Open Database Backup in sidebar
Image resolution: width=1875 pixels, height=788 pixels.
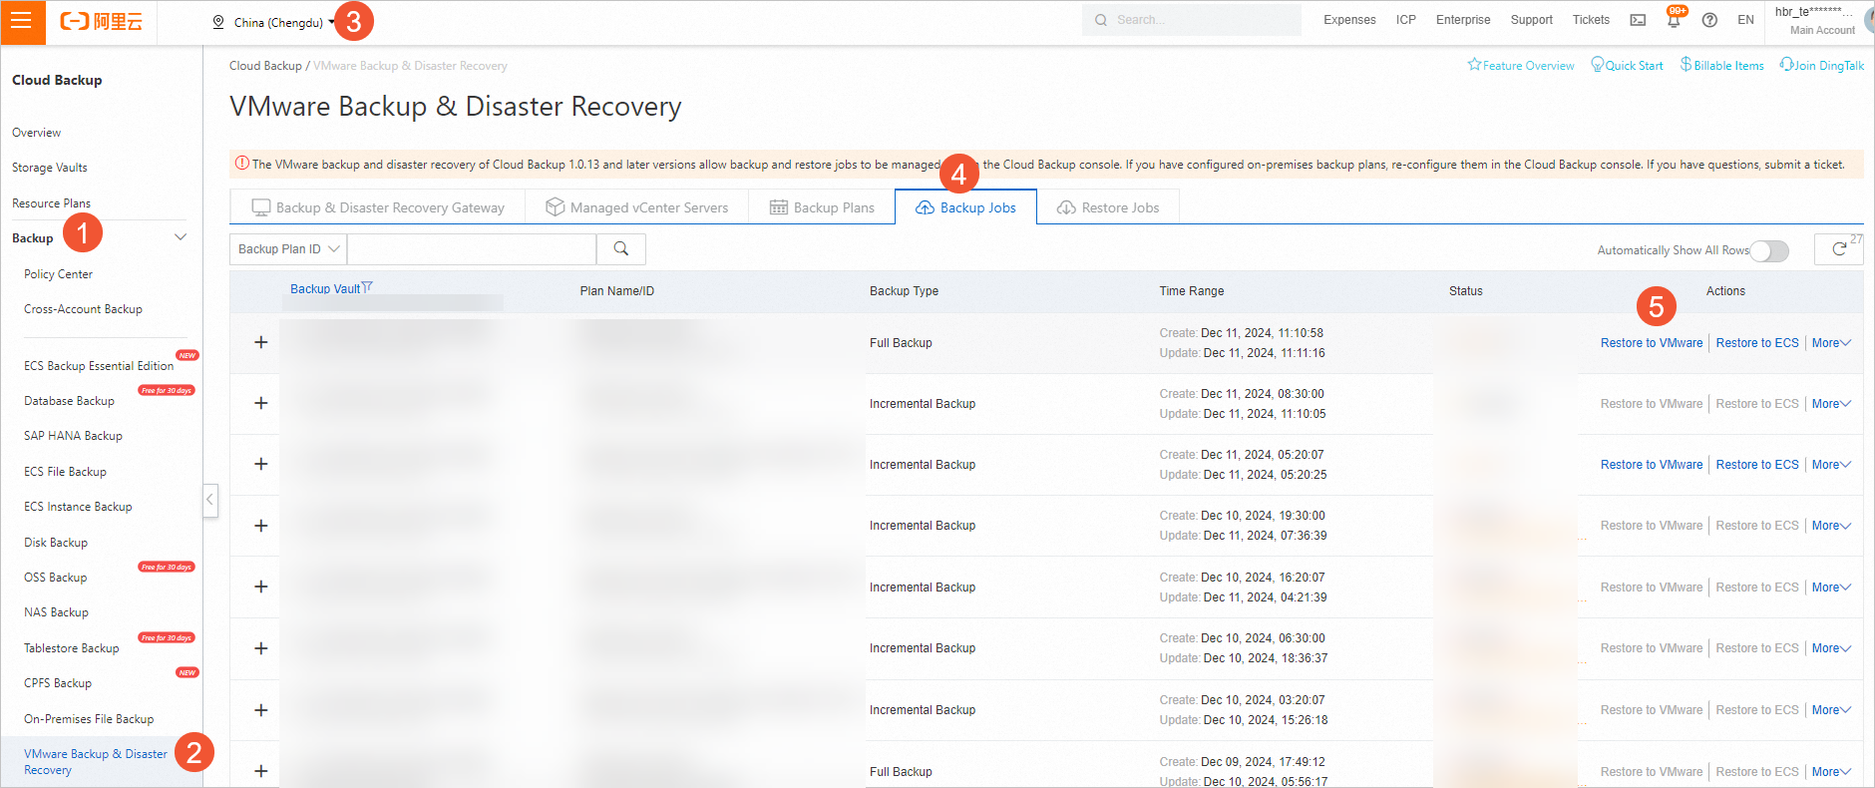69,401
